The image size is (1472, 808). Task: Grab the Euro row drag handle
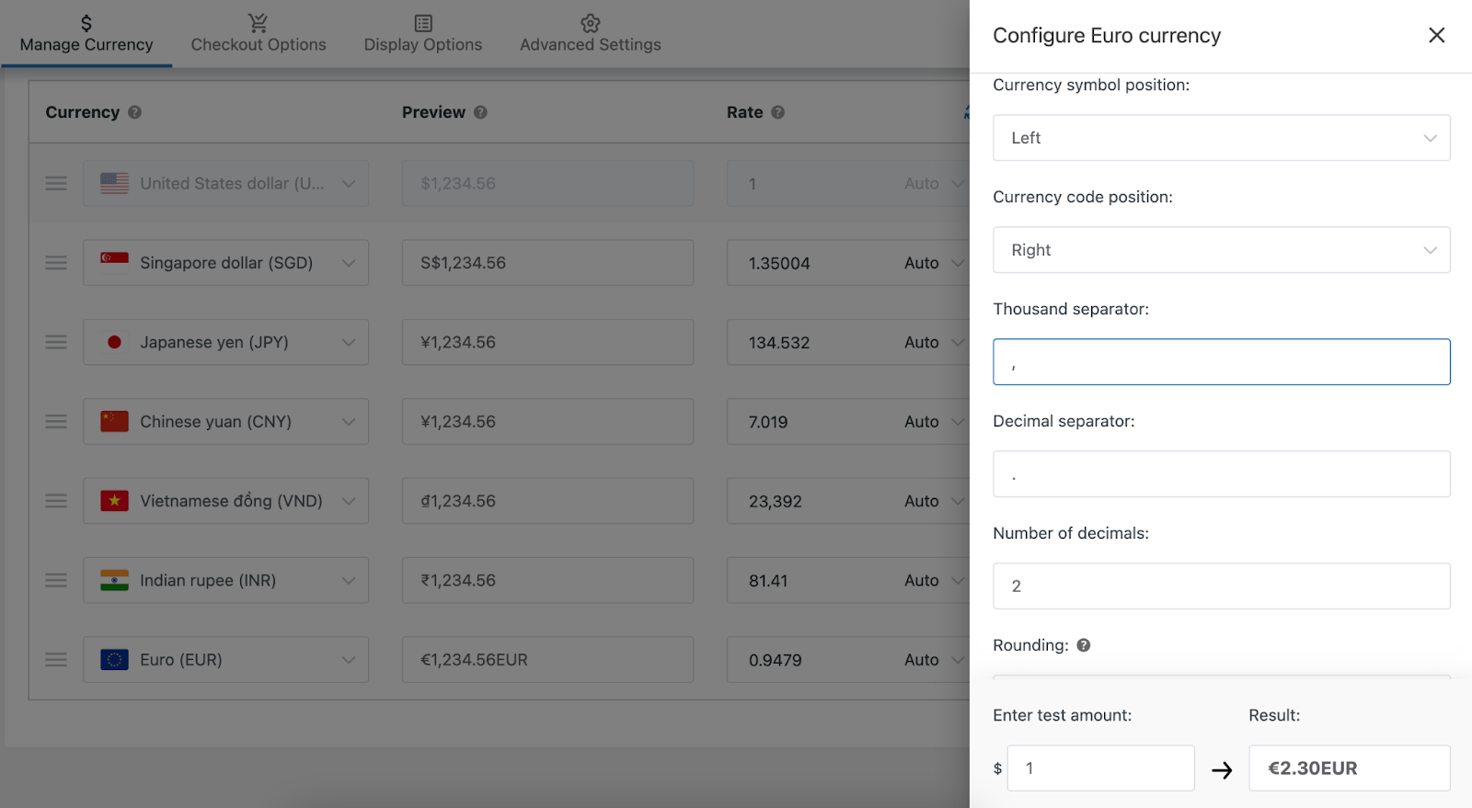tap(56, 660)
